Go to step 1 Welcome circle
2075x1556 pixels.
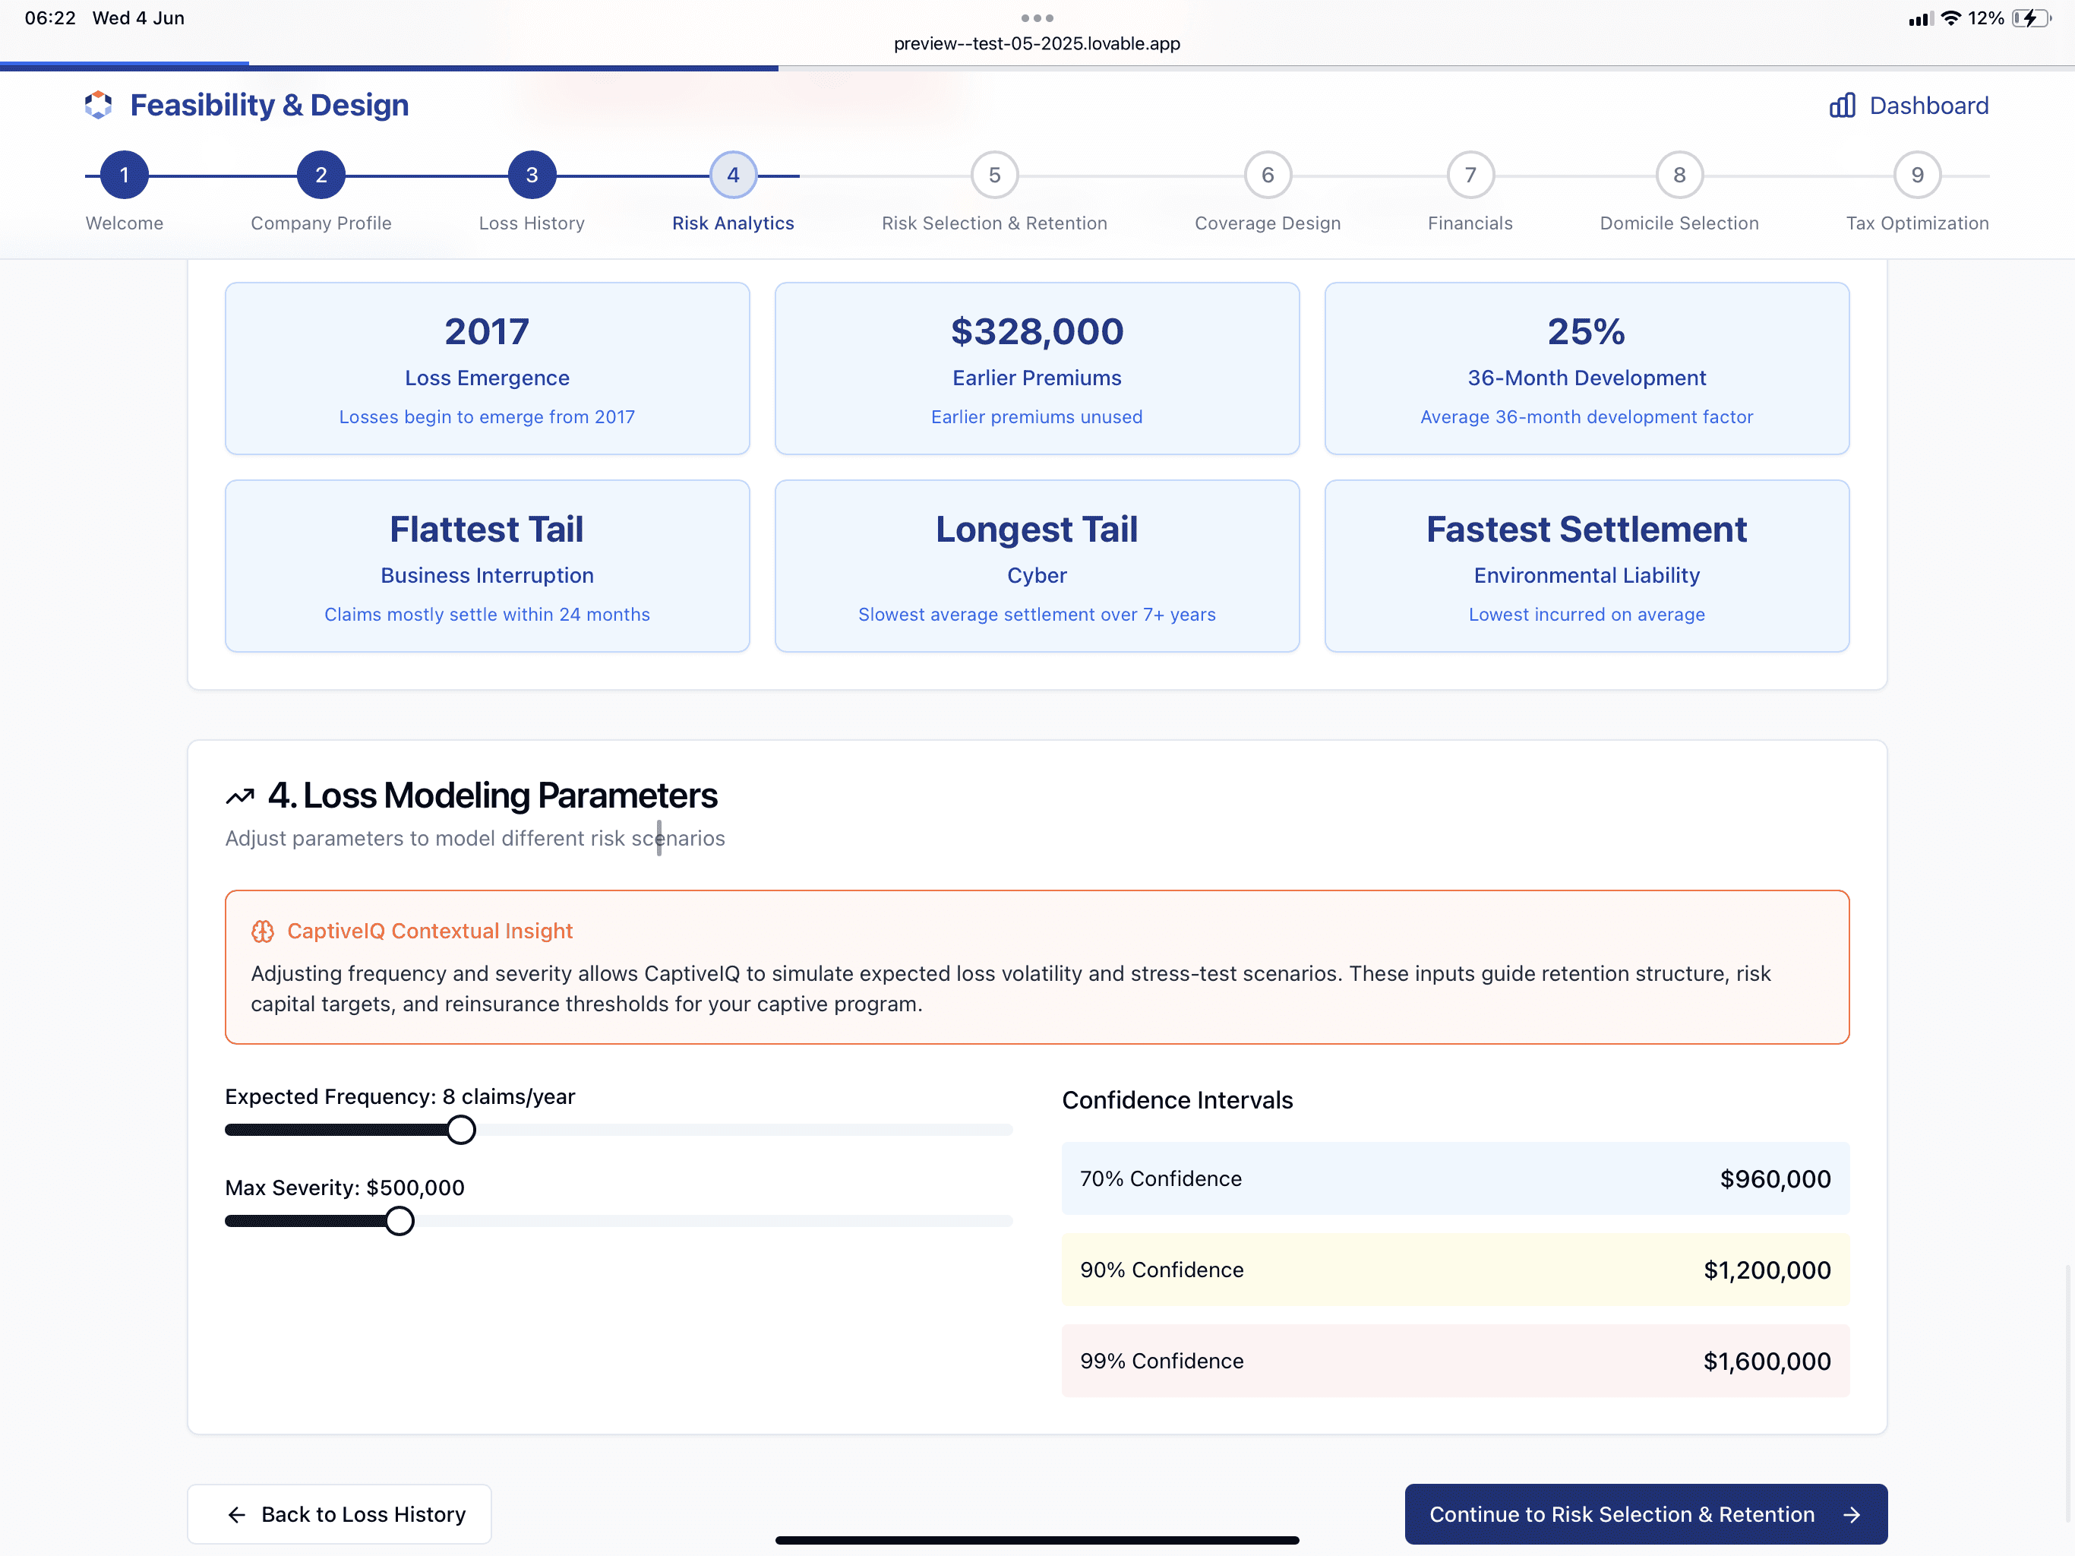(x=125, y=176)
